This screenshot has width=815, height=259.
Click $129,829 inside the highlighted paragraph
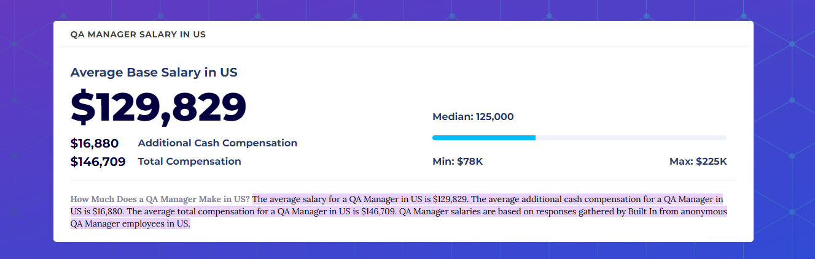click(x=450, y=200)
